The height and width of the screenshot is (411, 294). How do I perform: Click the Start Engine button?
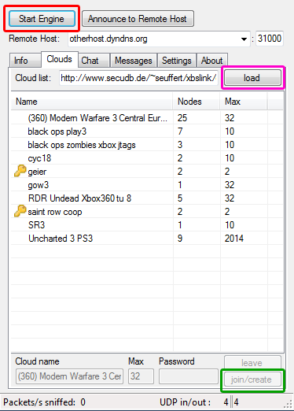point(42,19)
